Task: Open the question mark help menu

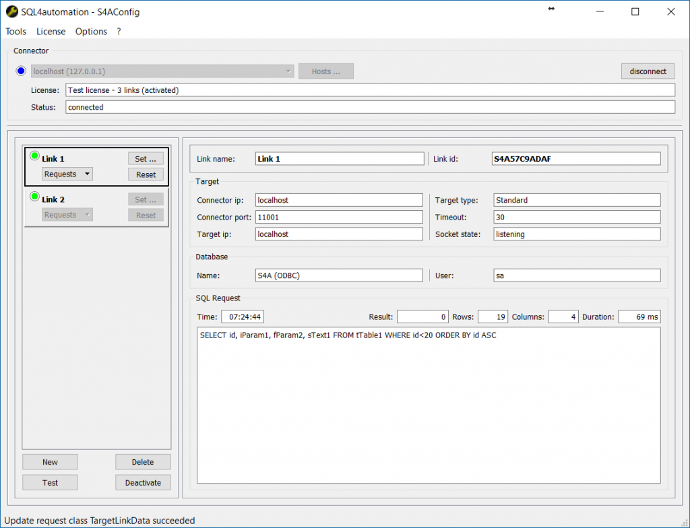Action: (119, 32)
